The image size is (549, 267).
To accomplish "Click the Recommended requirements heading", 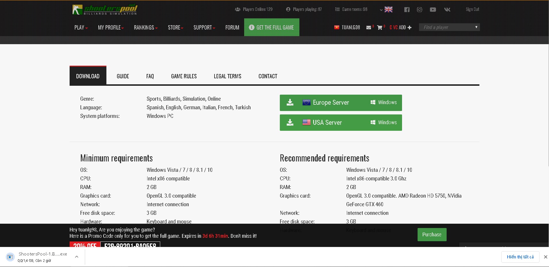I will [x=324, y=158].
